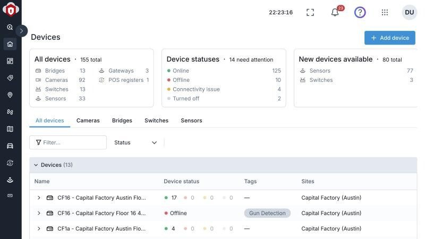Click "CF16 - Capital Factory Austin Flo..." name
The height and width of the screenshot is (239, 425).
[101, 198]
